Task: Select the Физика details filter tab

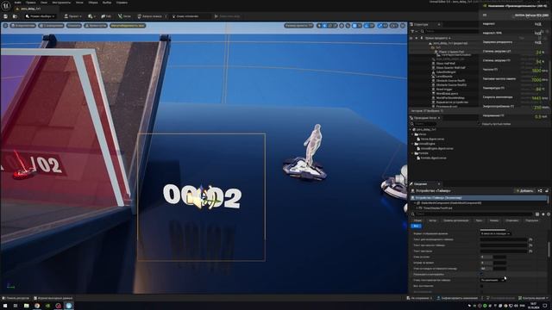Action: pos(494,220)
